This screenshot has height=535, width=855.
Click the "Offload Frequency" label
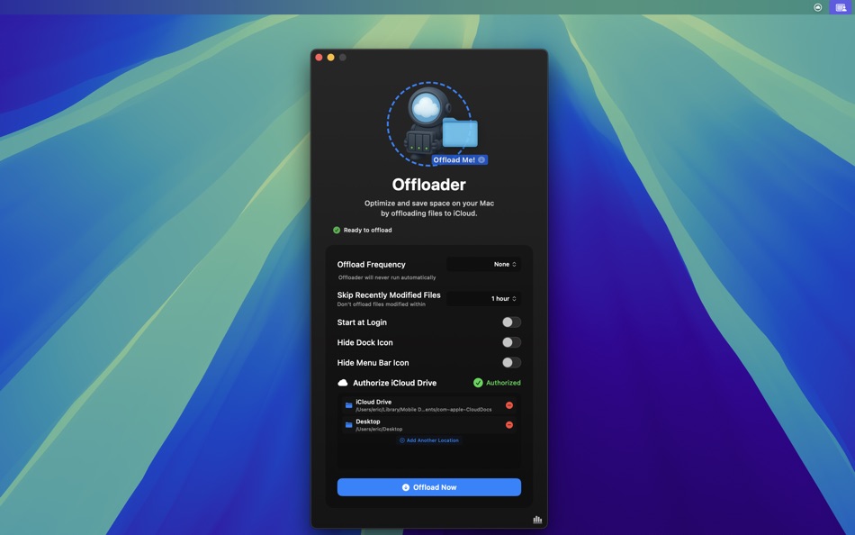372,264
